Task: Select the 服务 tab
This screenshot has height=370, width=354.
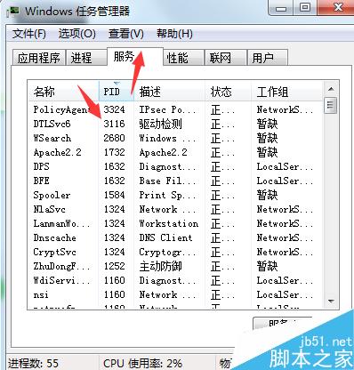Action: click(135, 56)
